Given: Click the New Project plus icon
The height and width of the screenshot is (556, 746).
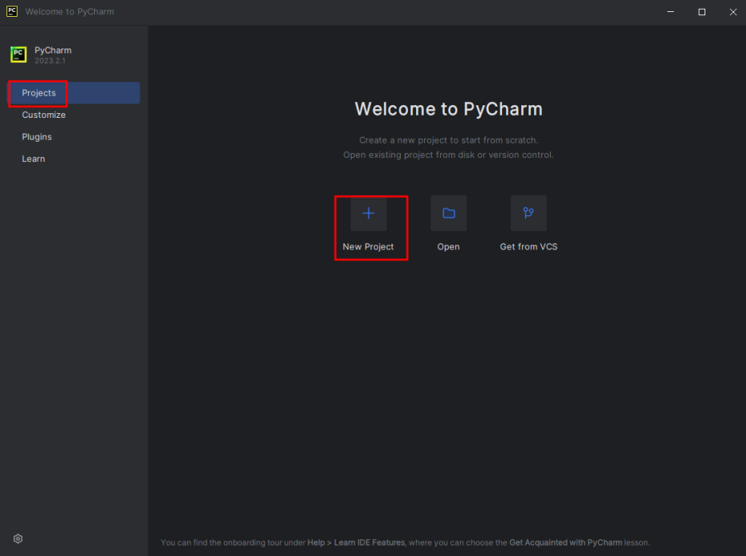Looking at the screenshot, I should [368, 213].
